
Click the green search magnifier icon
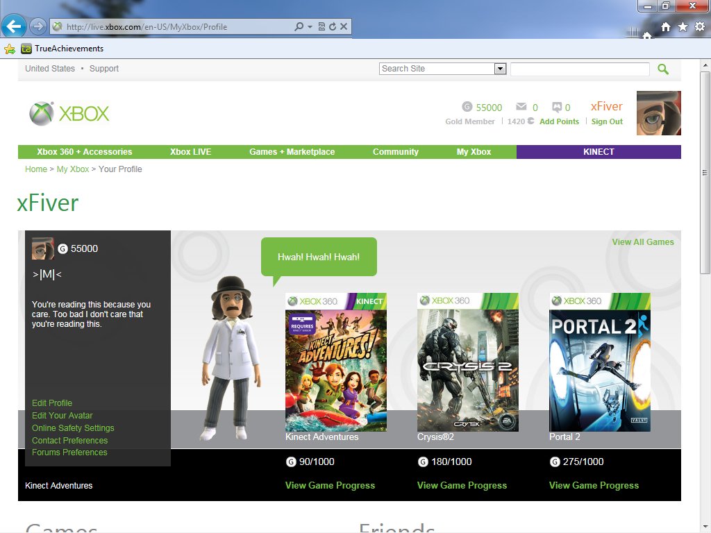663,69
